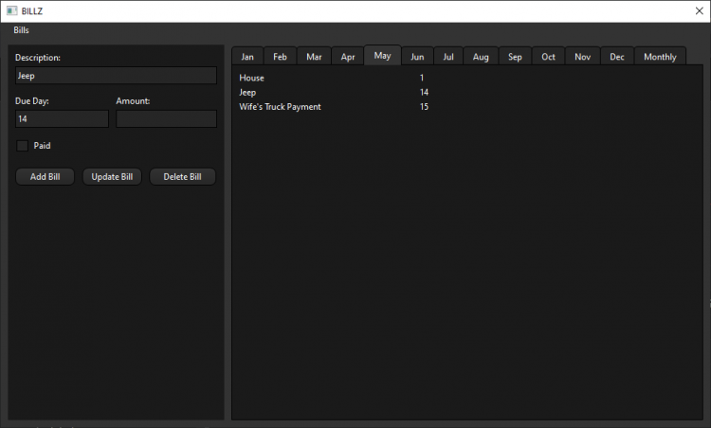The height and width of the screenshot is (428, 711).
Task: Open the Monthly tab
Action: (x=660, y=57)
